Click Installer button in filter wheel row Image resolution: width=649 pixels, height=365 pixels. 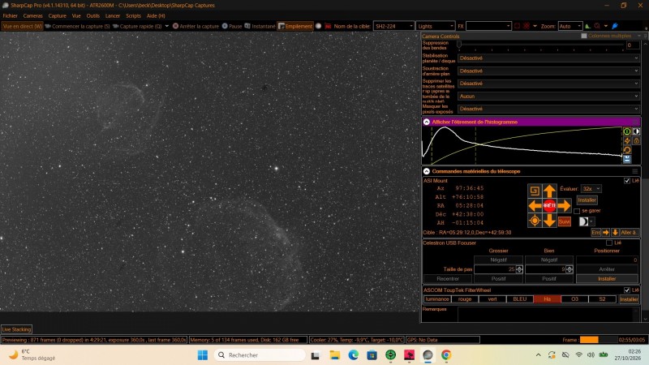click(x=629, y=299)
